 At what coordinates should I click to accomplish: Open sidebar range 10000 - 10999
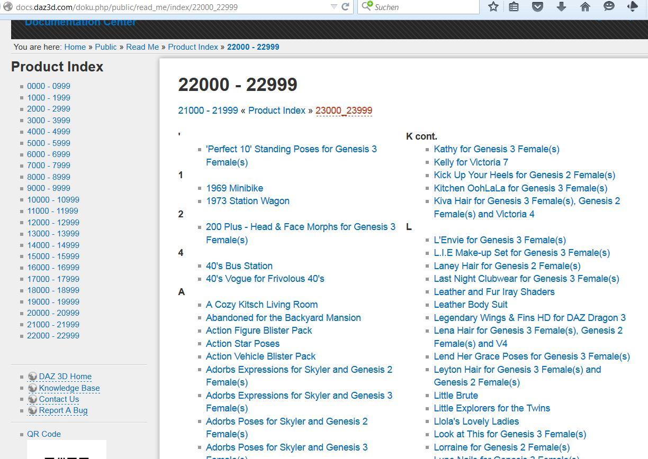53,199
